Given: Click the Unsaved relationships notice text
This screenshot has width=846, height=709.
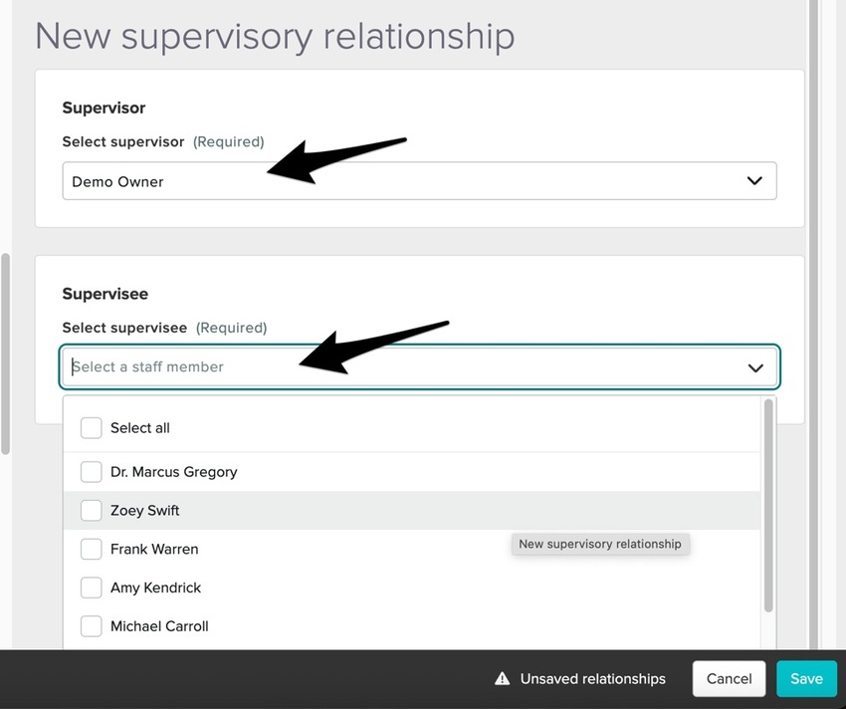Looking at the screenshot, I should click(x=592, y=679).
